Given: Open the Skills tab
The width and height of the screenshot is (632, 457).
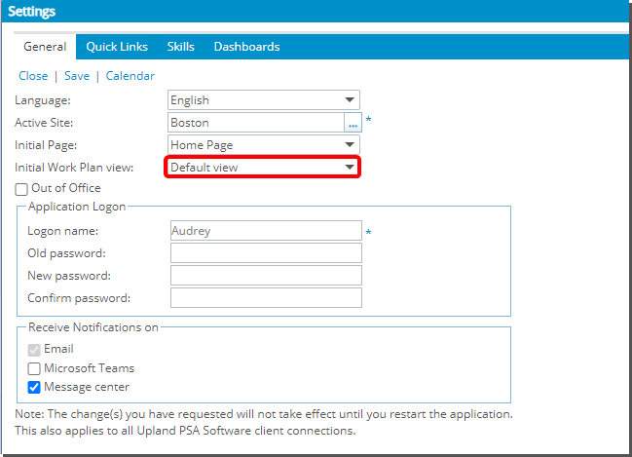Looking at the screenshot, I should [x=180, y=47].
